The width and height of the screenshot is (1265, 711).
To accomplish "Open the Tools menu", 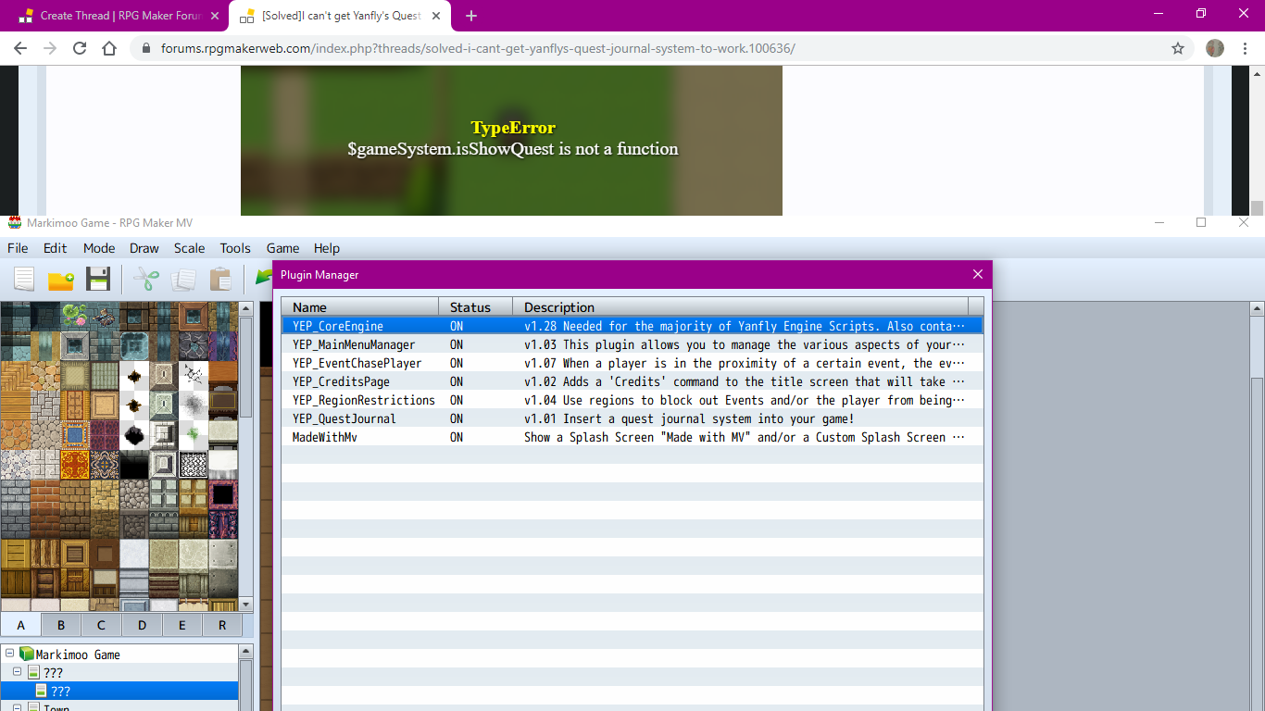I will (x=235, y=248).
